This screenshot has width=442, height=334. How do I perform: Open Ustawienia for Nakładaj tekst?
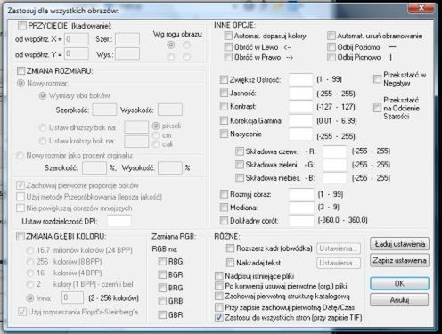click(x=339, y=263)
